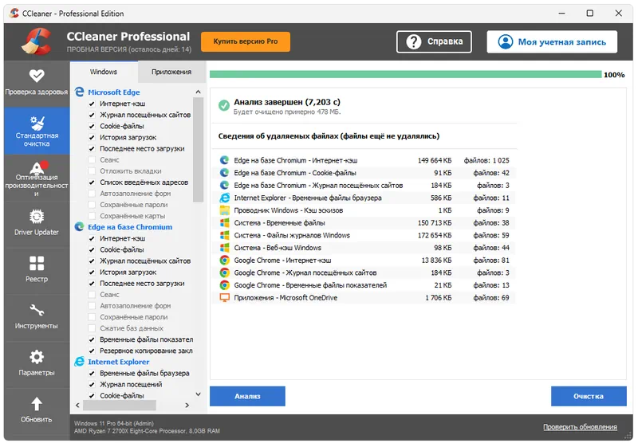Click Windows icon for Система - Временные файлы
This screenshot has height=443, width=638.
225,223
